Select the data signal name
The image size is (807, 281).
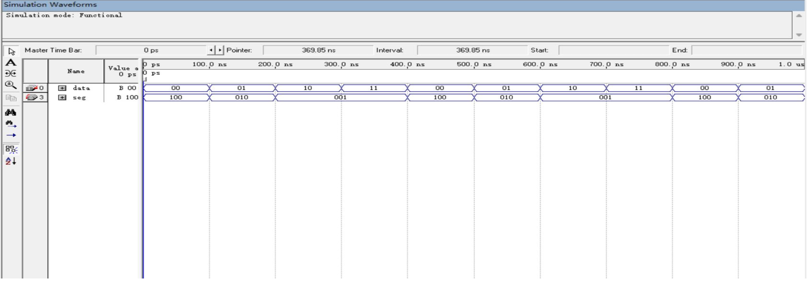tap(81, 88)
